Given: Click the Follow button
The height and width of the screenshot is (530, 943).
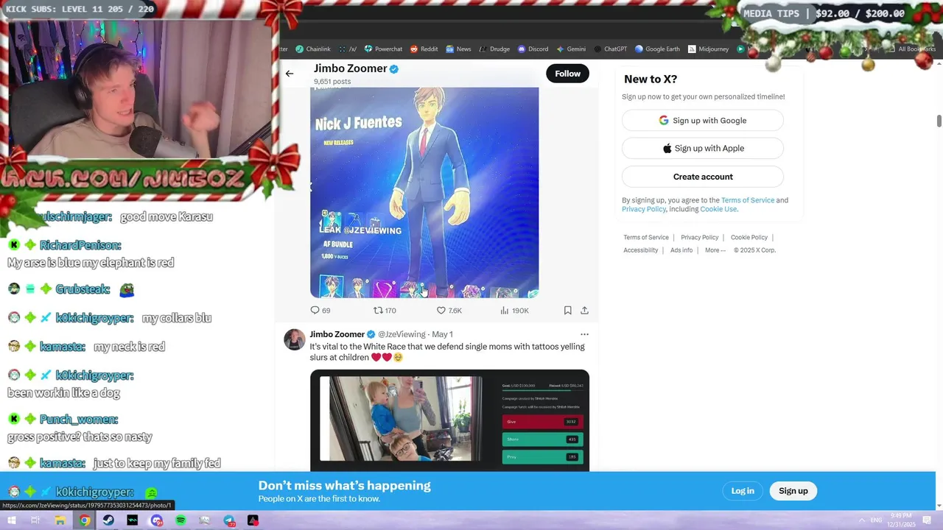Looking at the screenshot, I should pos(567,74).
